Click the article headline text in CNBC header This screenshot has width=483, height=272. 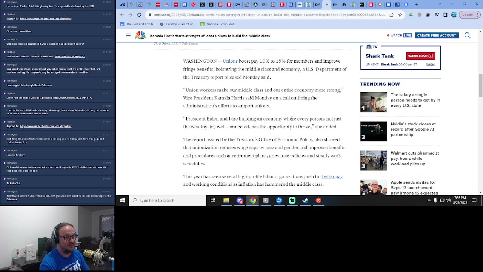coord(210,36)
